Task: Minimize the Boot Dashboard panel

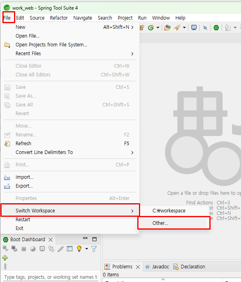Action: point(85,238)
